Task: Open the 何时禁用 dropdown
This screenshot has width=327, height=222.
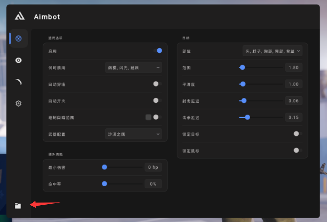Action: [x=133, y=68]
